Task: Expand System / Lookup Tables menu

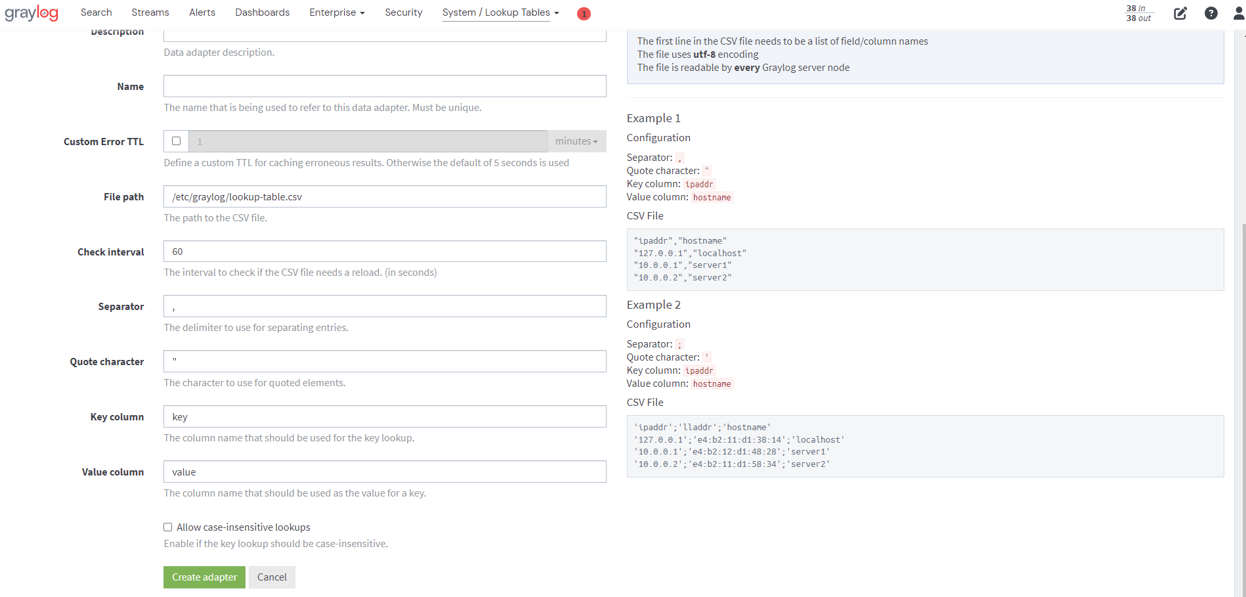Action: [501, 12]
